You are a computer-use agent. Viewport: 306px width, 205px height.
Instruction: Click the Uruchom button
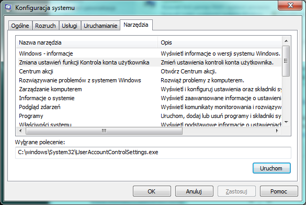(271, 168)
